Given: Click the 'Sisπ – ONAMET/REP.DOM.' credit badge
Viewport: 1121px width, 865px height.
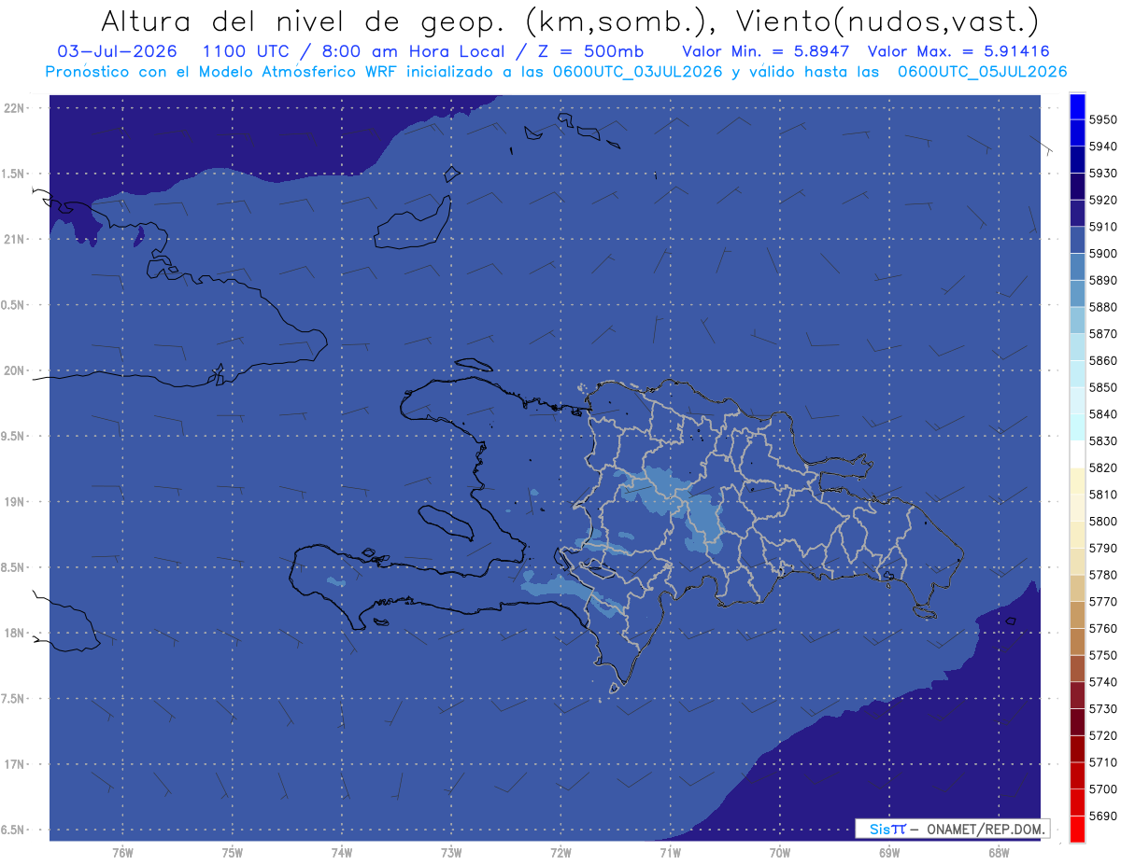Looking at the screenshot, I should (953, 829).
